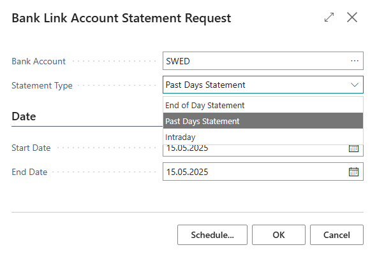
Task: Open the Start Date calendar picker
Action: pos(353,148)
